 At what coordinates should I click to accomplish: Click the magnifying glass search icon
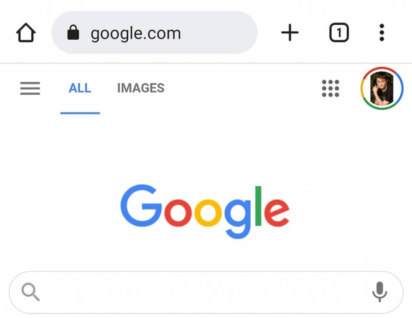pos(31,291)
